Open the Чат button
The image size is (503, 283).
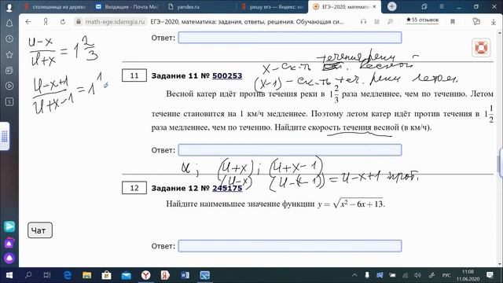(x=40, y=230)
